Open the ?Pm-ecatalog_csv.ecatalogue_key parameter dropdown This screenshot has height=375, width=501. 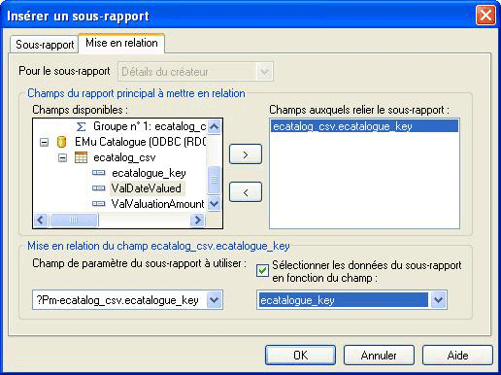pyautogui.click(x=215, y=300)
